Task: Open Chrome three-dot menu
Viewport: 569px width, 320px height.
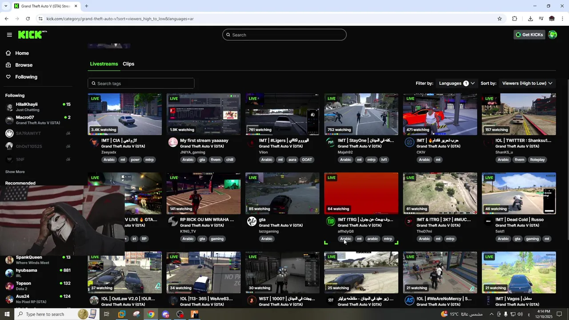Action: 563,19
